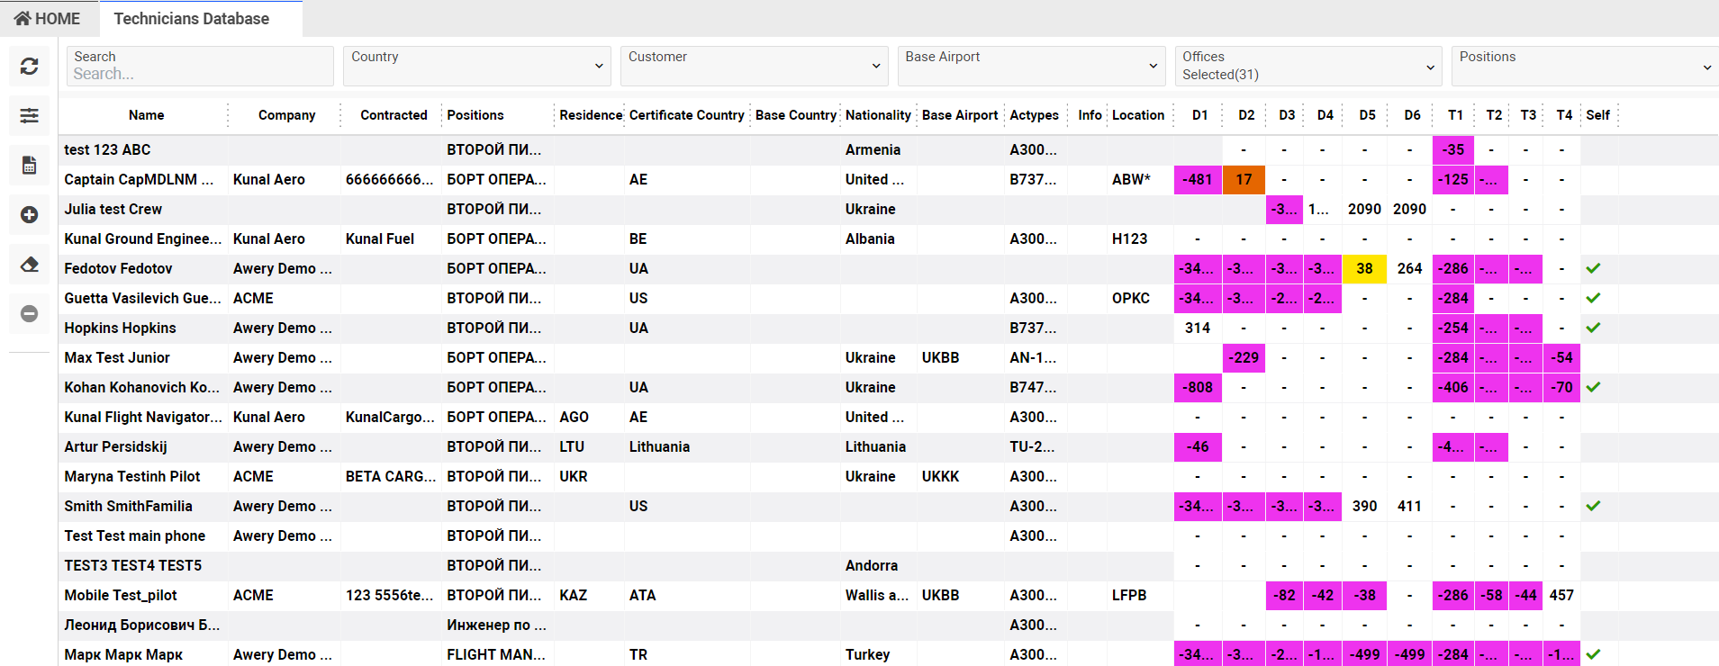Click the Self checkmark for Fedotov Fedotov
Image resolution: width=1719 pixels, height=666 pixels.
tap(1593, 268)
